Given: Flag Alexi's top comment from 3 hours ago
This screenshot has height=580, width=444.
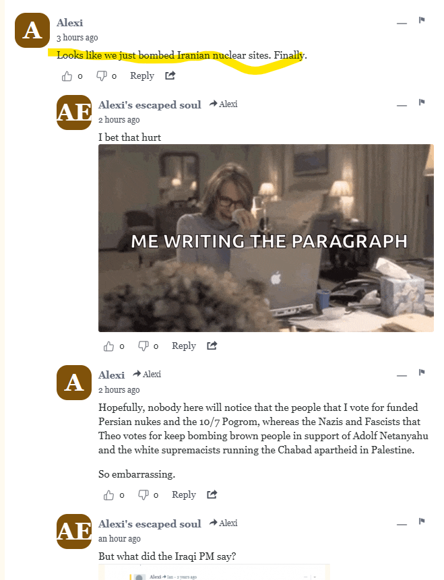Looking at the screenshot, I should coord(422,20).
